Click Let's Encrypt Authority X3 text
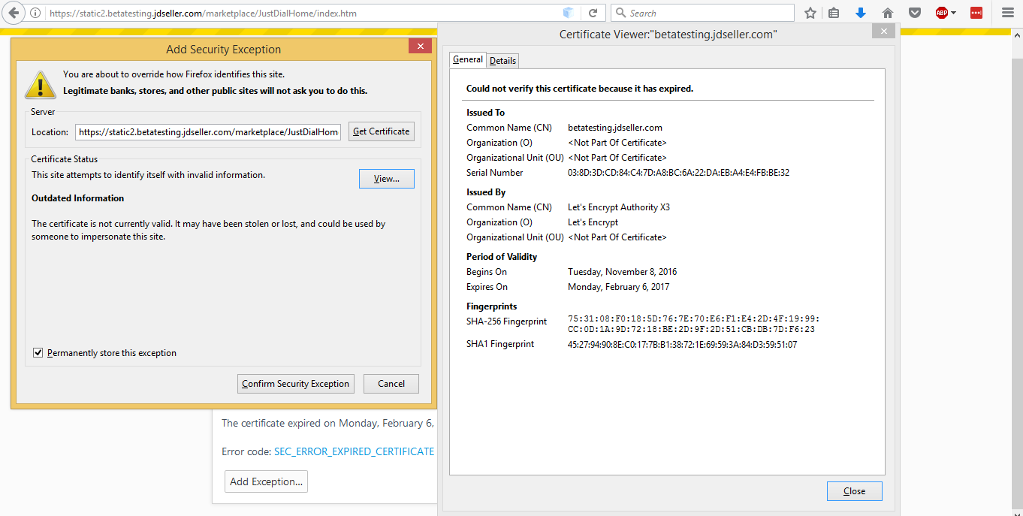The height and width of the screenshot is (516, 1023). 619,207
